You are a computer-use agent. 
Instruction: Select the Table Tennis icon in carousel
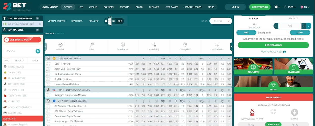coord(216,45)
